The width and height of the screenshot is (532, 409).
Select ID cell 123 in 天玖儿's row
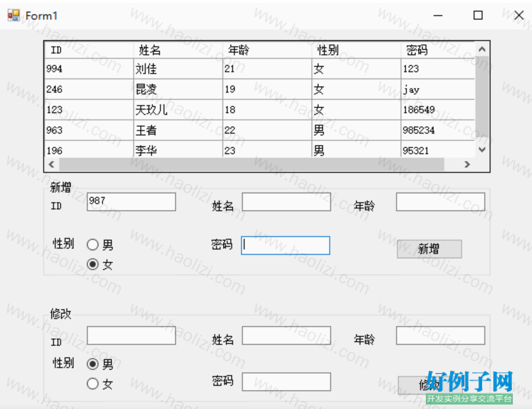tap(89, 110)
